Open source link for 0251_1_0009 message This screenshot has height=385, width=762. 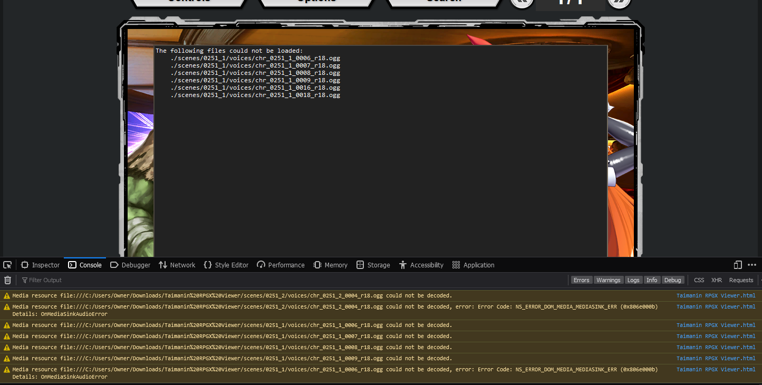pos(716,359)
